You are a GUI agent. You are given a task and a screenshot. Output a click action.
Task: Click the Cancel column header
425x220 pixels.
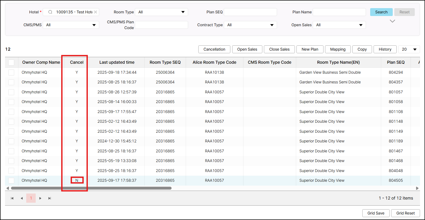[77, 62]
